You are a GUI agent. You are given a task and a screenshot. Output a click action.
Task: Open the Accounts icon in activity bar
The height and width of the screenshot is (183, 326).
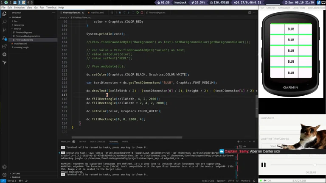pyautogui.click(x=4, y=167)
